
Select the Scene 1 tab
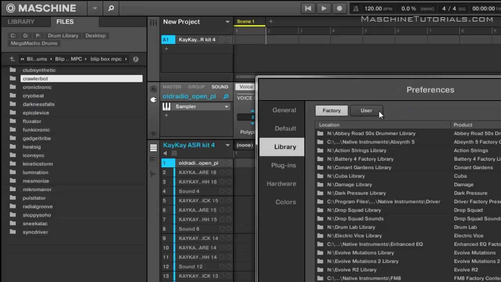(x=250, y=22)
